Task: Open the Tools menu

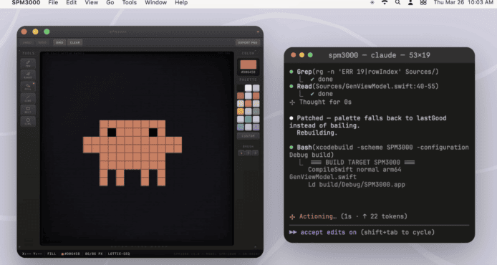Action: (x=130, y=3)
